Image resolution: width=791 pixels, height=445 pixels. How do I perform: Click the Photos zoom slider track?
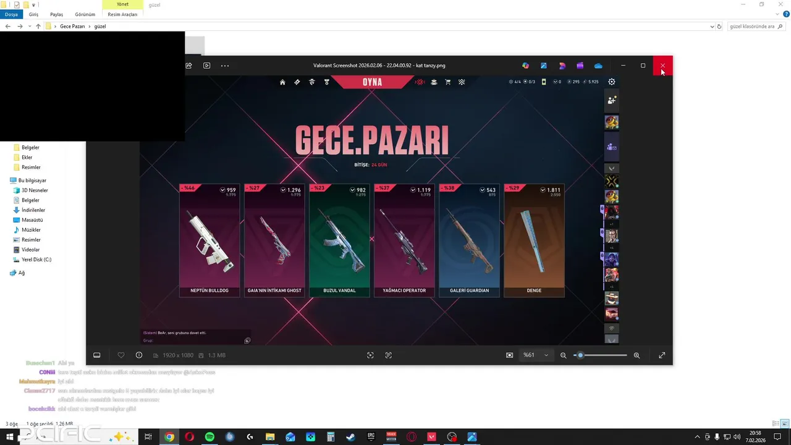pos(600,355)
